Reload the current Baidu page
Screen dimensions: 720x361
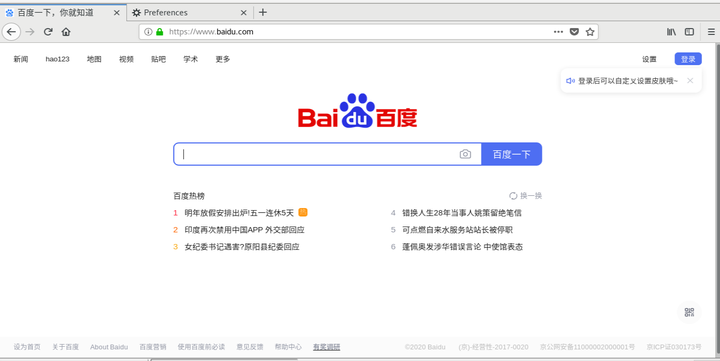point(48,32)
